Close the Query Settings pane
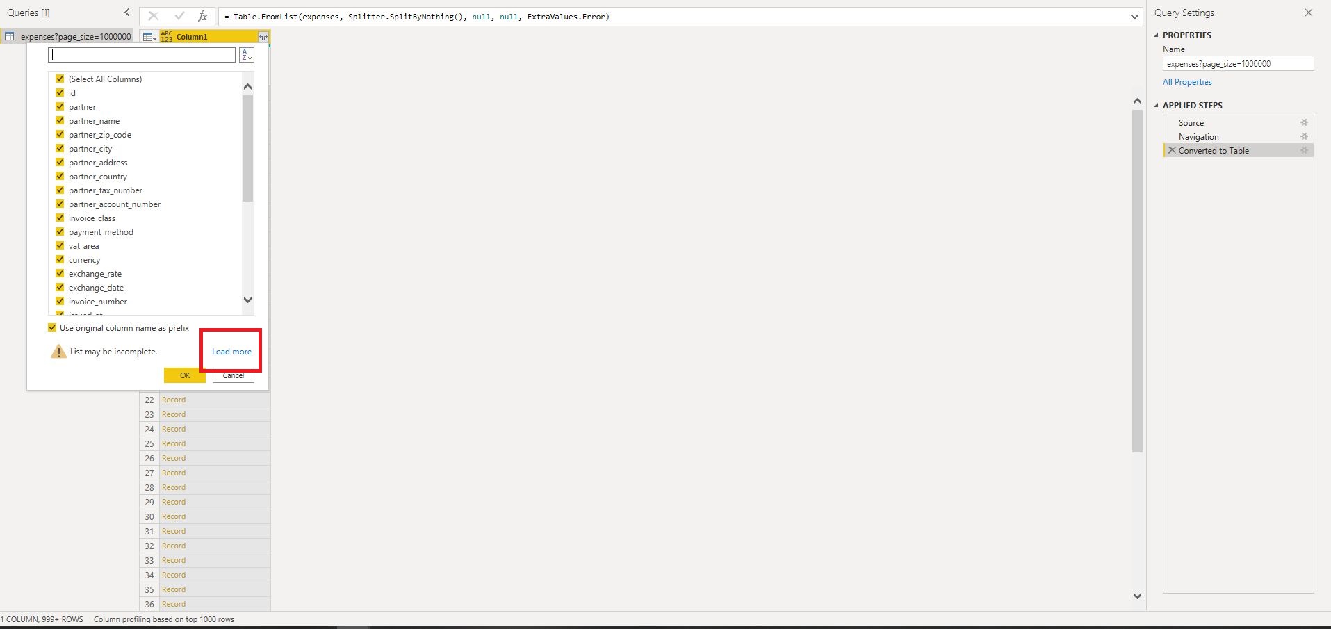 [1309, 13]
